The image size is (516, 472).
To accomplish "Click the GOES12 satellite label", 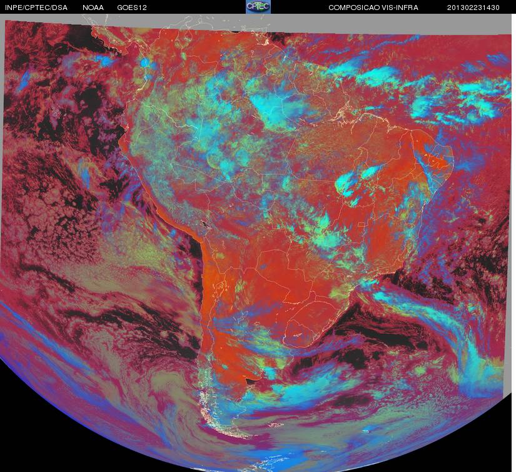I will point(132,8).
